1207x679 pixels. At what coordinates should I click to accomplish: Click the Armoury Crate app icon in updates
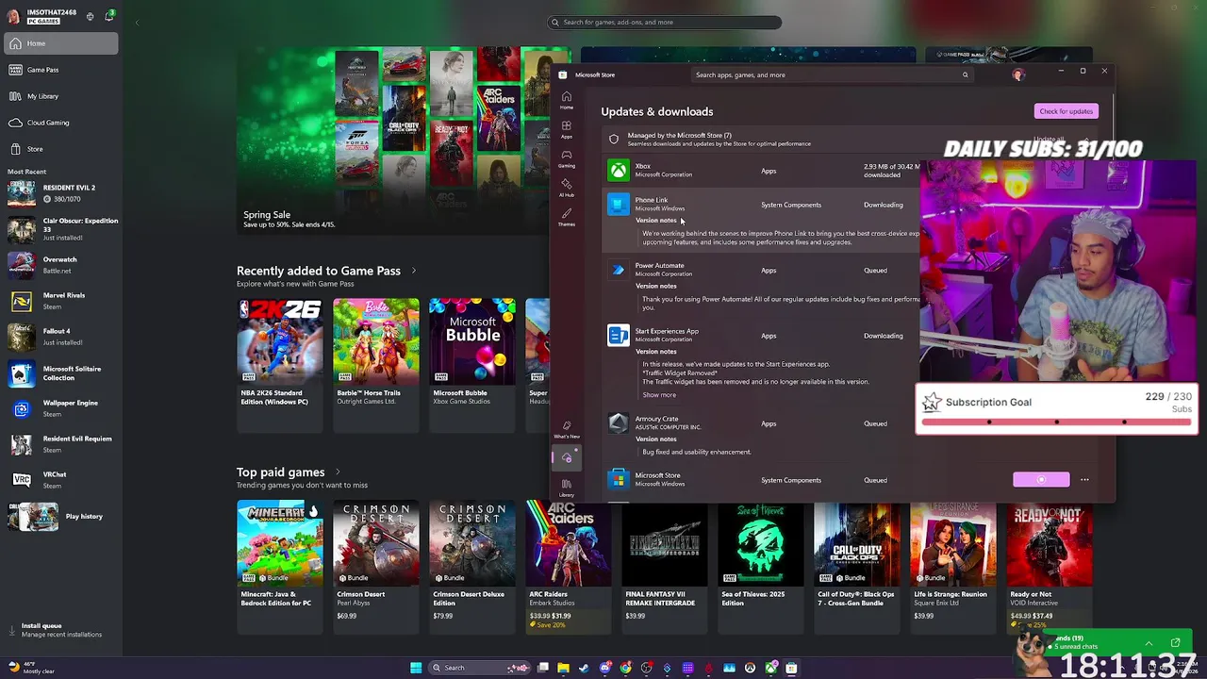pyautogui.click(x=618, y=423)
